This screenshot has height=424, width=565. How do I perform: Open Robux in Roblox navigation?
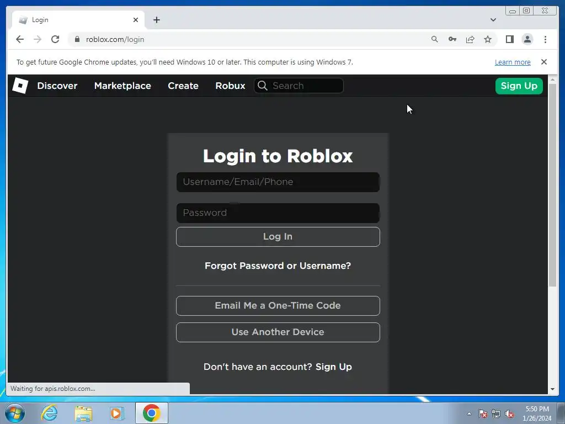click(230, 86)
